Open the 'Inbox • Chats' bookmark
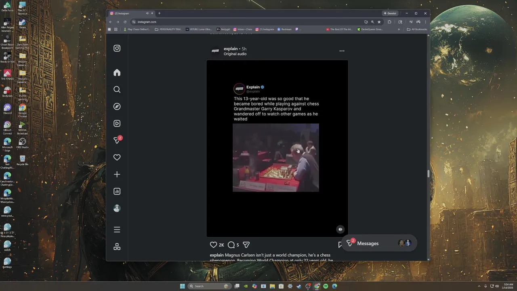This screenshot has width=517, height=291. point(243,30)
